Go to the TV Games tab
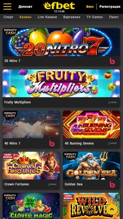Screen dimensions: 123x219 (95, 17)
